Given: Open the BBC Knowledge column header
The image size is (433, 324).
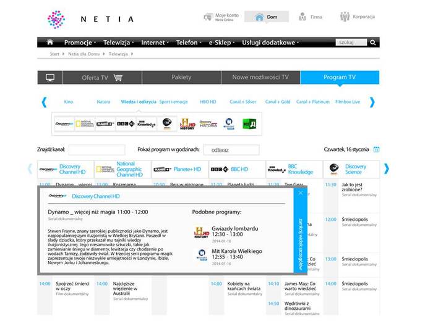Looking at the screenshot, I should pyautogui.click(x=294, y=169).
